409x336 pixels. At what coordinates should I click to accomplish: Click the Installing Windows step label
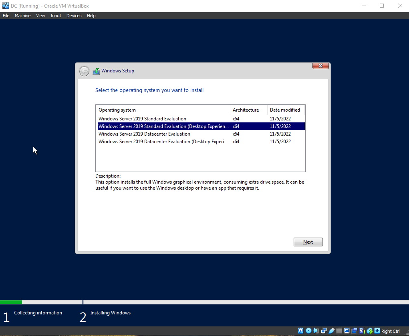(110, 313)
